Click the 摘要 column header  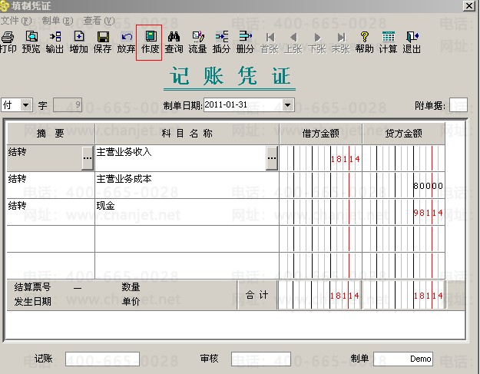click(51, 134)
